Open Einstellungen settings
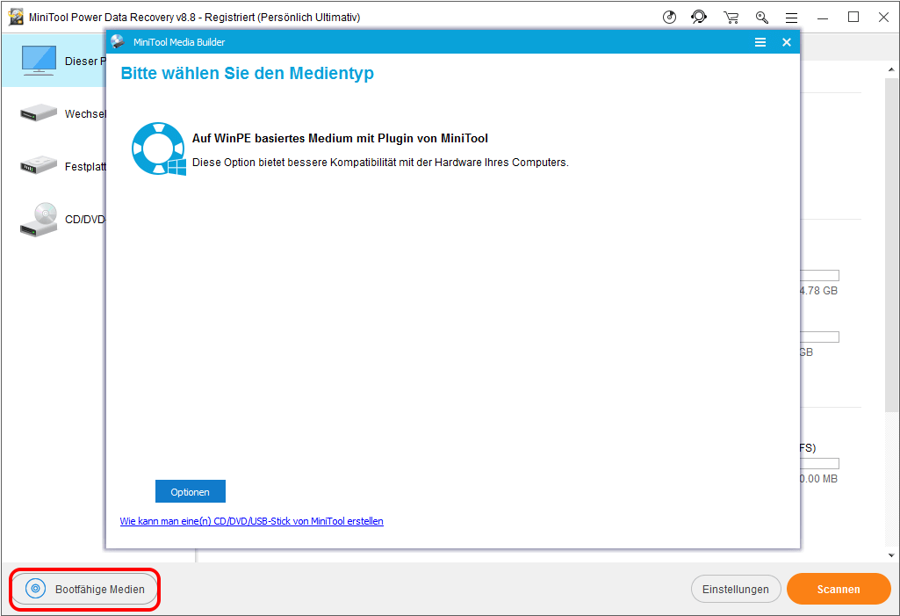Image resolution: width=900 pixels, height=616 pixels. pos(736,590)
